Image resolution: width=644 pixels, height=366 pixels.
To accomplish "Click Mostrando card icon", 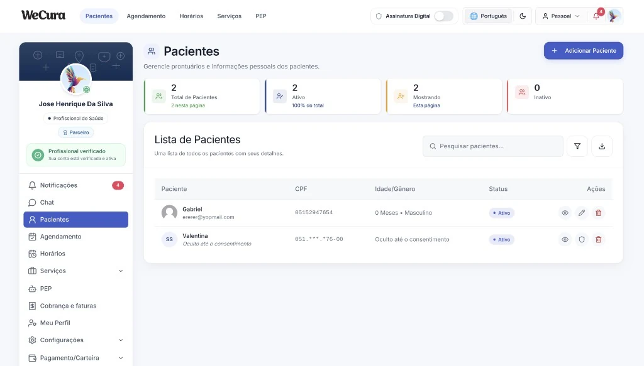I will (401, 96).
